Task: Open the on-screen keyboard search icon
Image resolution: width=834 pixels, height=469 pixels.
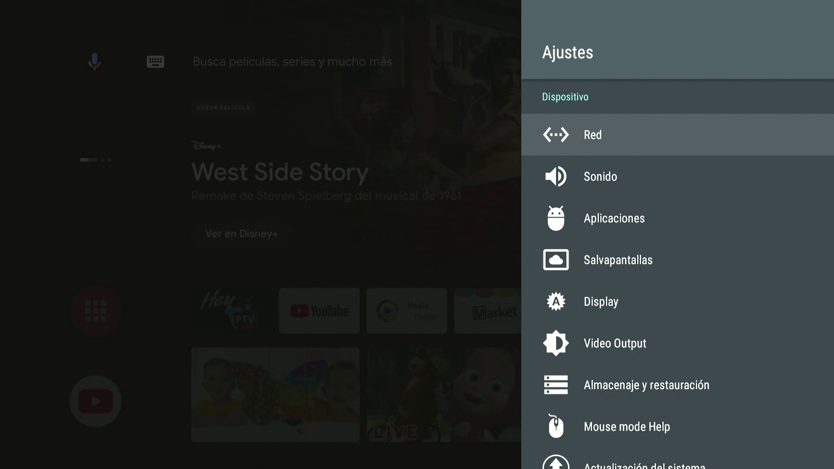Action: click(155, 61)
